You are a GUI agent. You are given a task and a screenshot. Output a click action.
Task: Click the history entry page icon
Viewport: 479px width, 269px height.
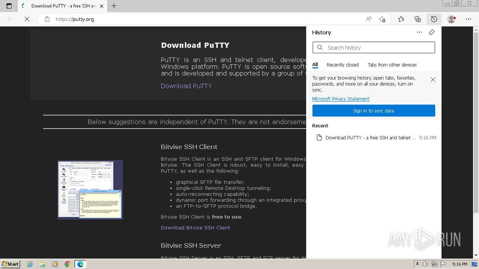319,137
